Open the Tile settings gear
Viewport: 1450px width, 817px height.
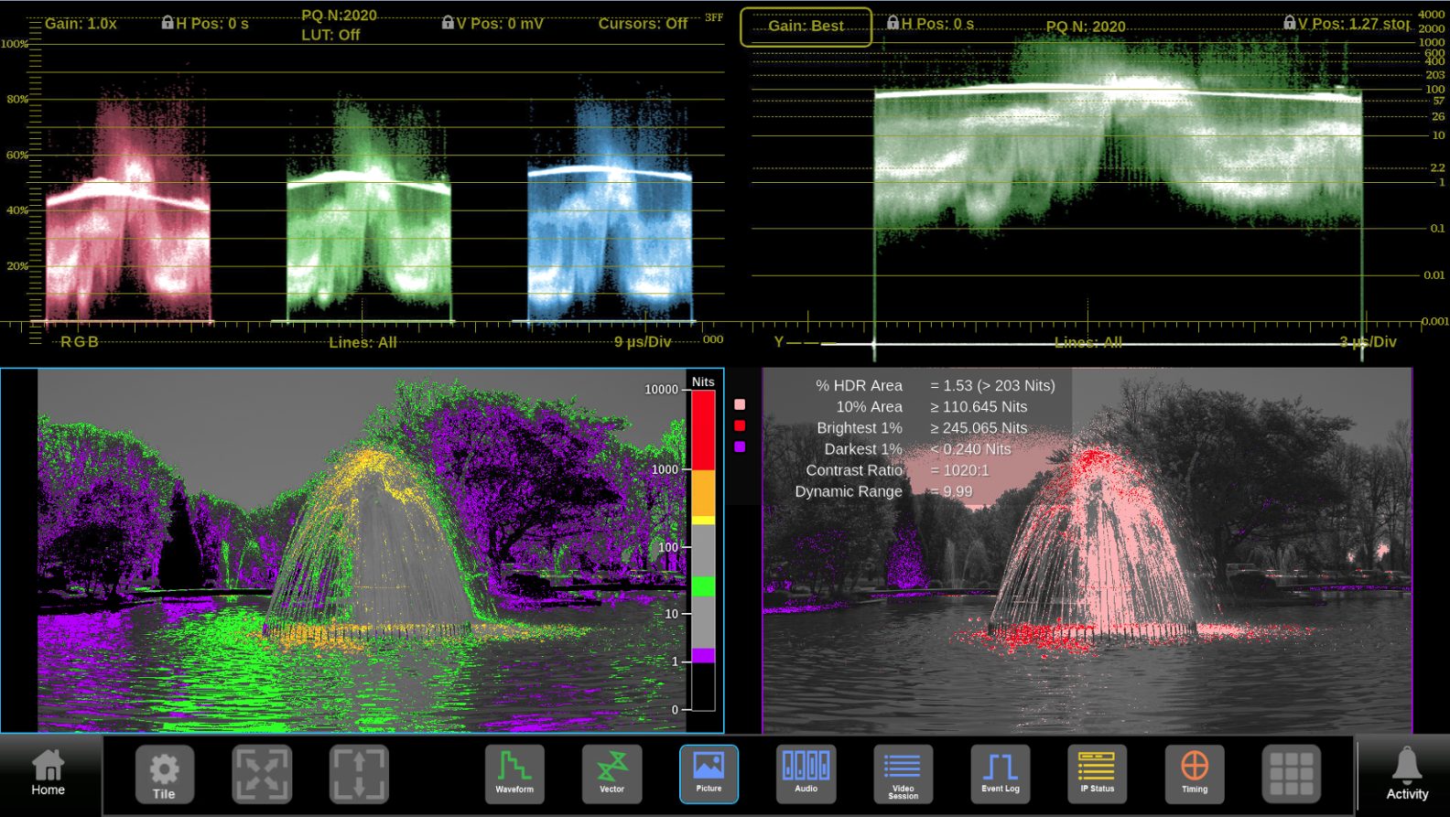click(x=165, y=773)
